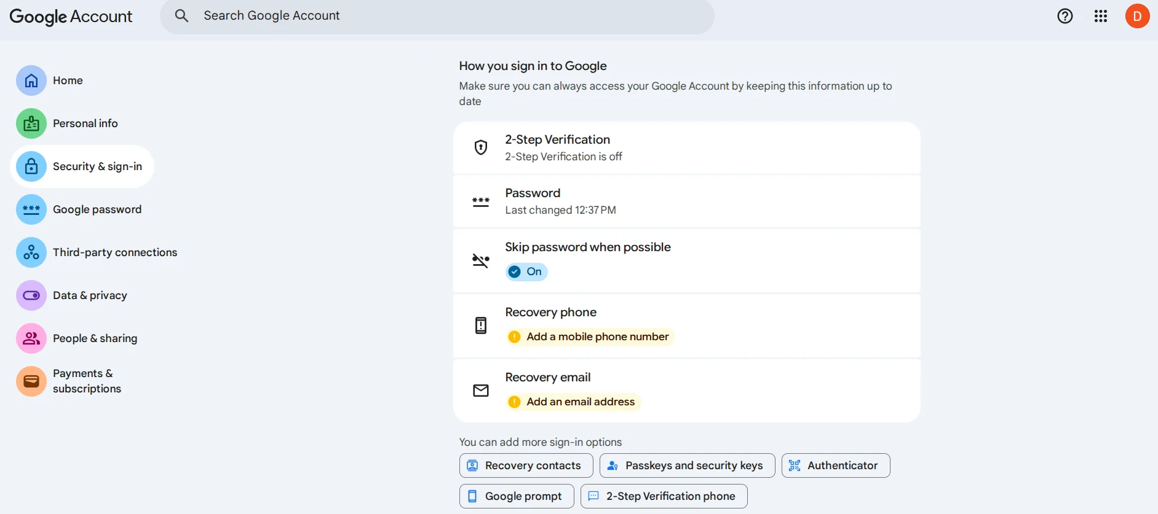Viewport: 1158px width, 514px height.
Task: Open the account avatar D
Action: tap(1138, 16)
